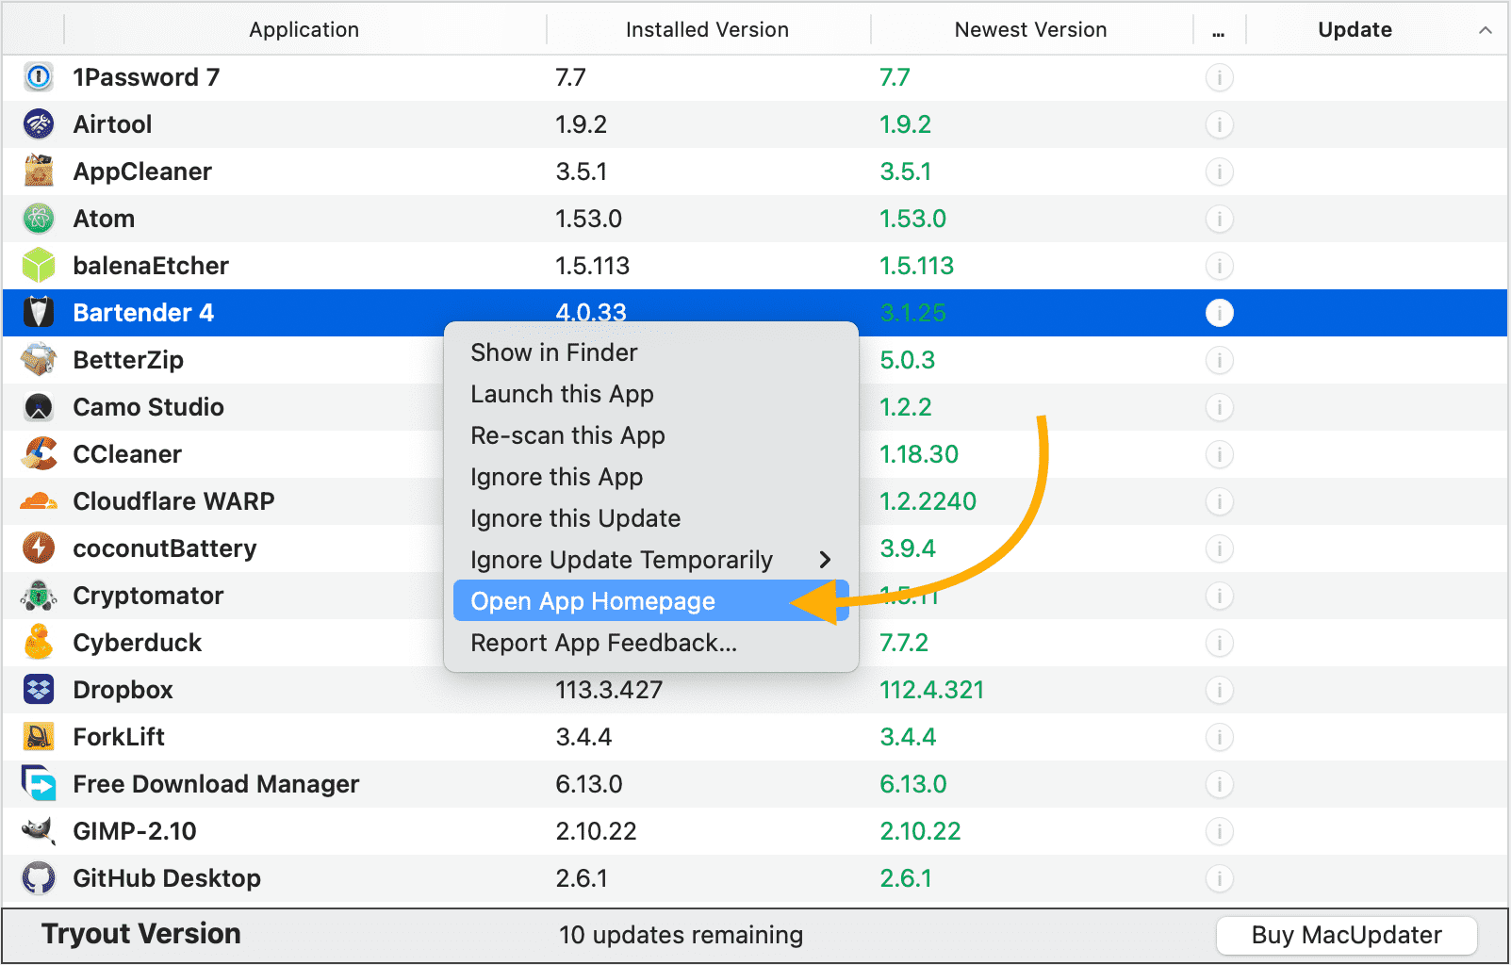Toggle Update column sort arrow
Screen dimensions: 1511x965
[1486, 30]
